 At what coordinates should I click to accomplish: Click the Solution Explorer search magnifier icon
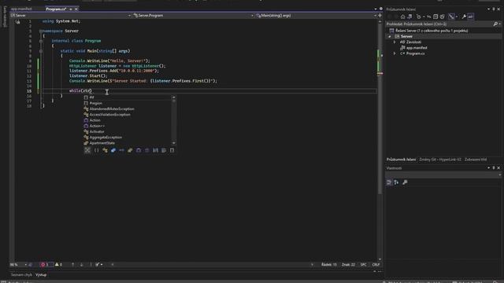(x=495, y=24)
